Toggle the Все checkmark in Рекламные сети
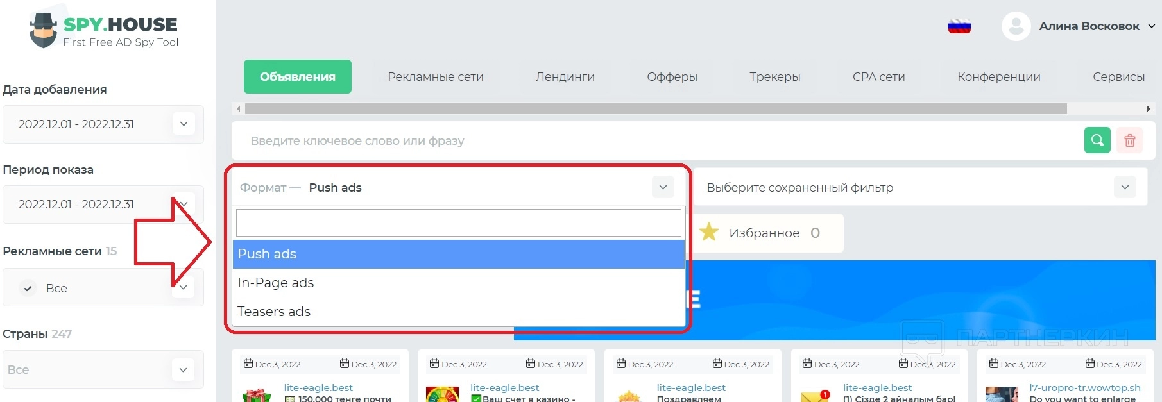Viewport: 1162px width, 402px height. pos(28,289)
